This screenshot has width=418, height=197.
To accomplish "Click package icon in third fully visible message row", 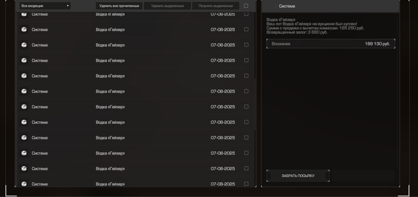I will [x=24, y=60].
